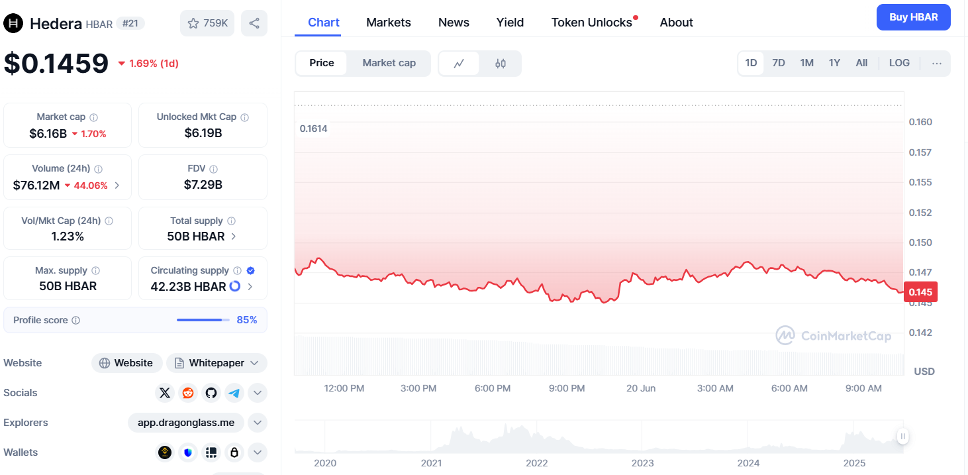The width and height of the screenshot is (968, 475).
Task: Expand the Explorers dropdown chevron
Action: pos(258,423)
